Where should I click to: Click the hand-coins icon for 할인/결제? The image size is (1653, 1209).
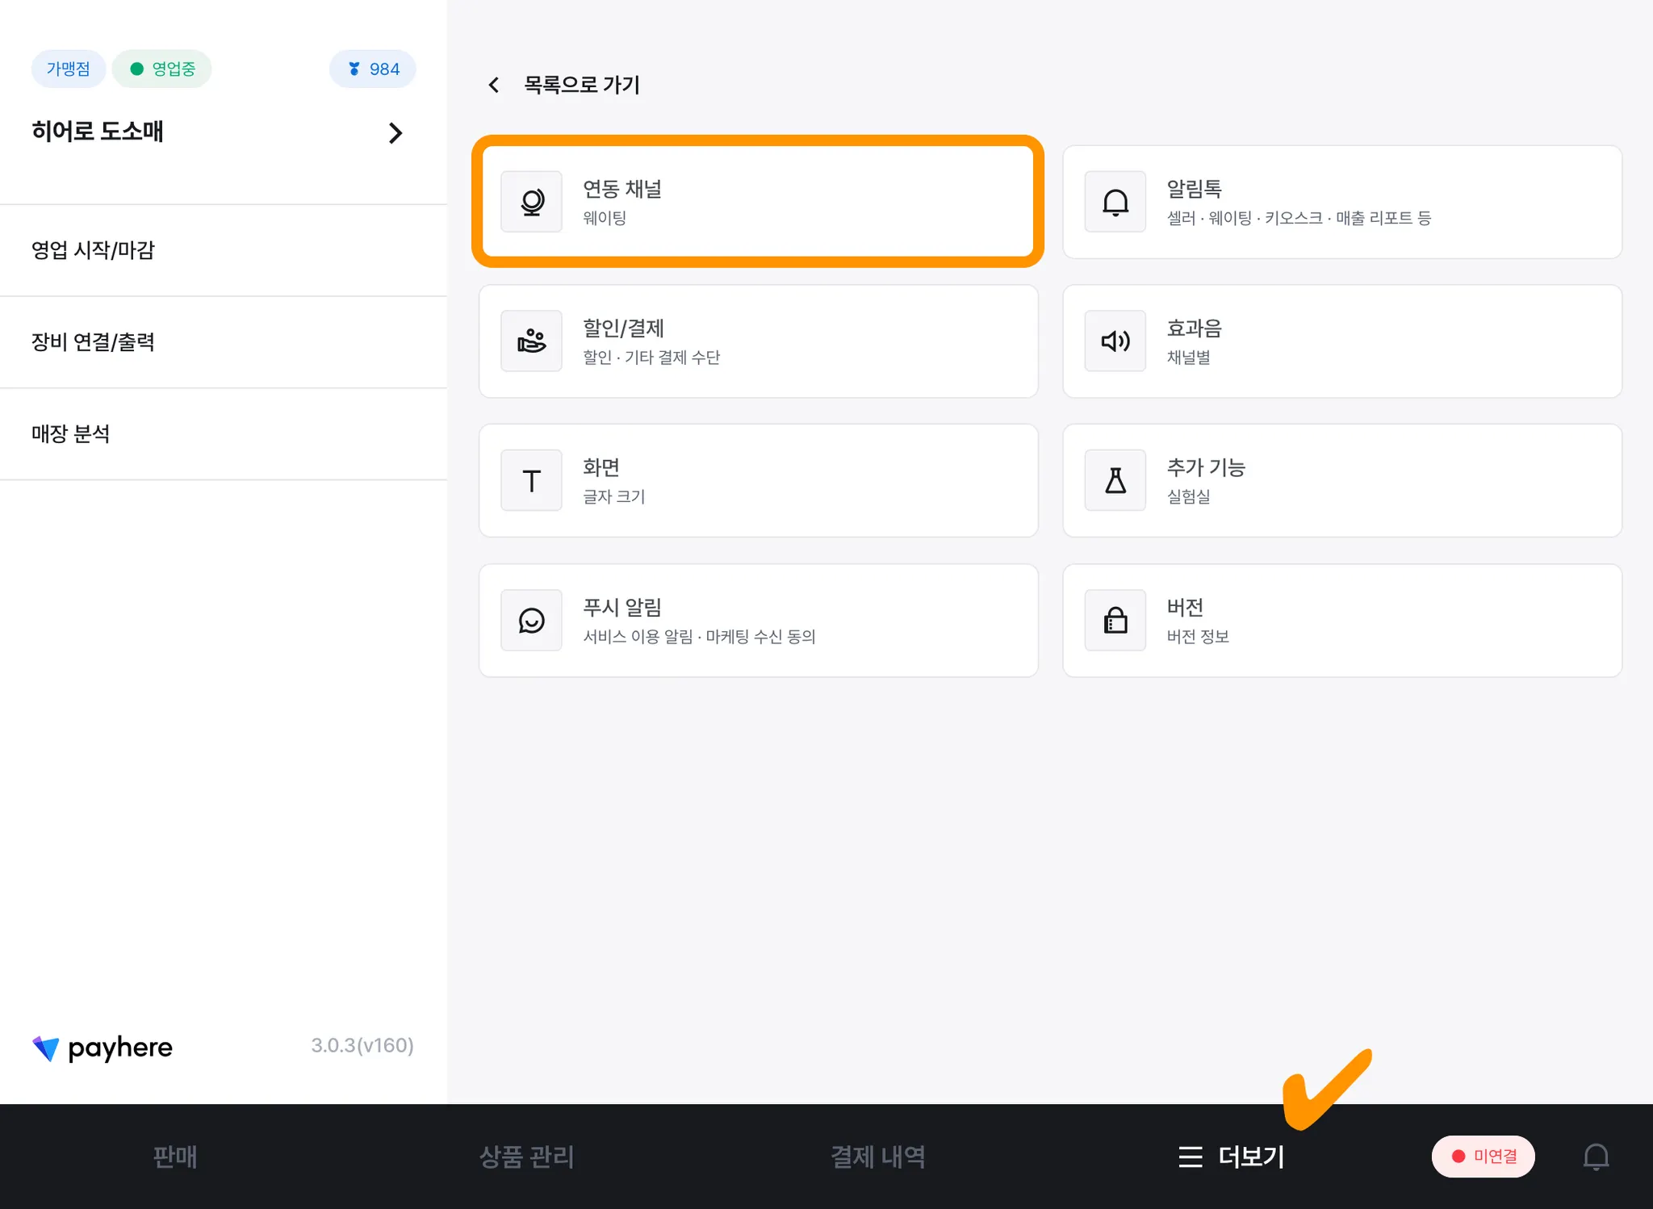(x=531, y=341)
